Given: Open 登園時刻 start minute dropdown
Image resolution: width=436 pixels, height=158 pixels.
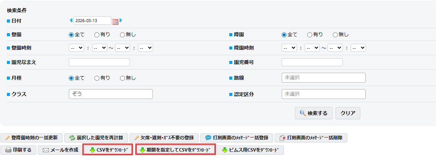Looking at the screenshot, I should point(100,48).
